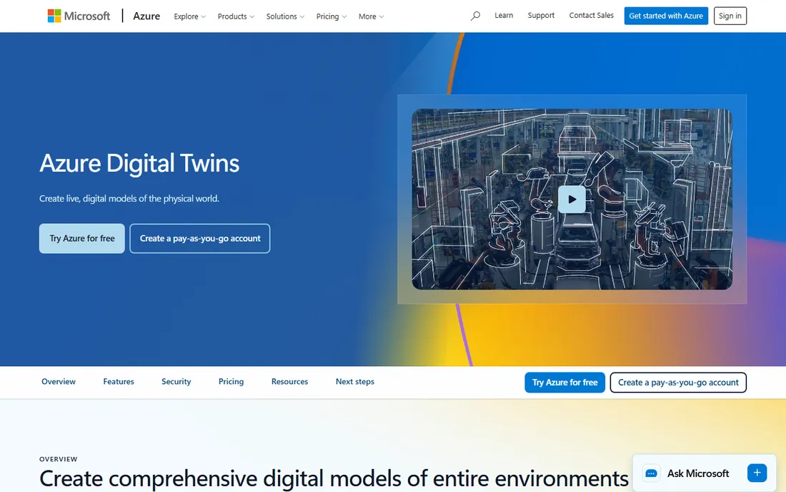This screenshot has width=786, height=492.
Task: Click hero Try Azure for free button
Action: 81,238
